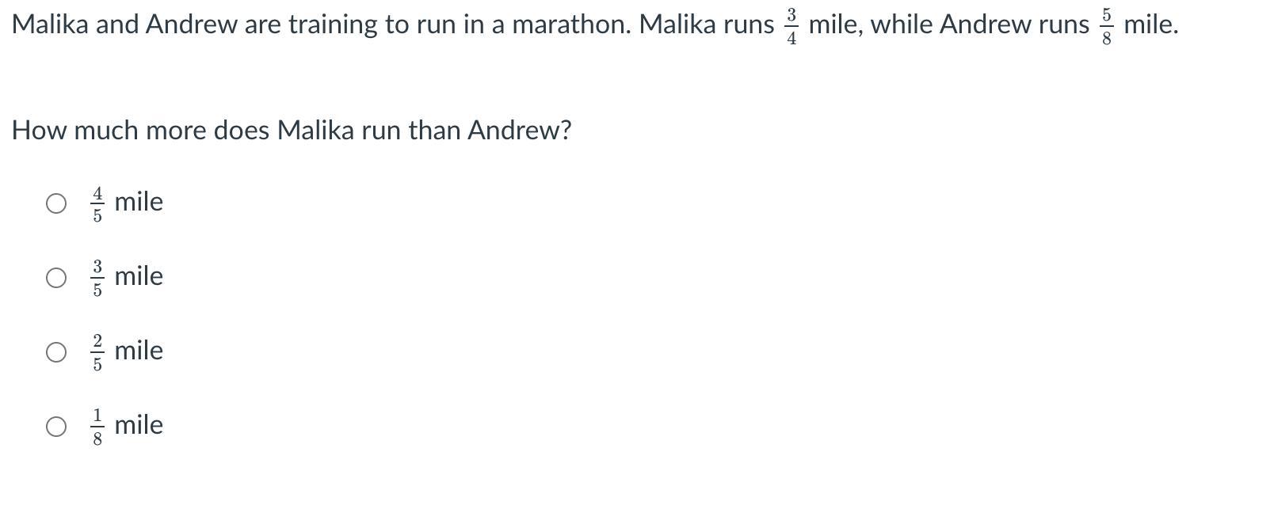The width and height of the screenshot is (1274, 524).
Task: Click the final "mile." in the problem statement
Action: point(1151,25)
